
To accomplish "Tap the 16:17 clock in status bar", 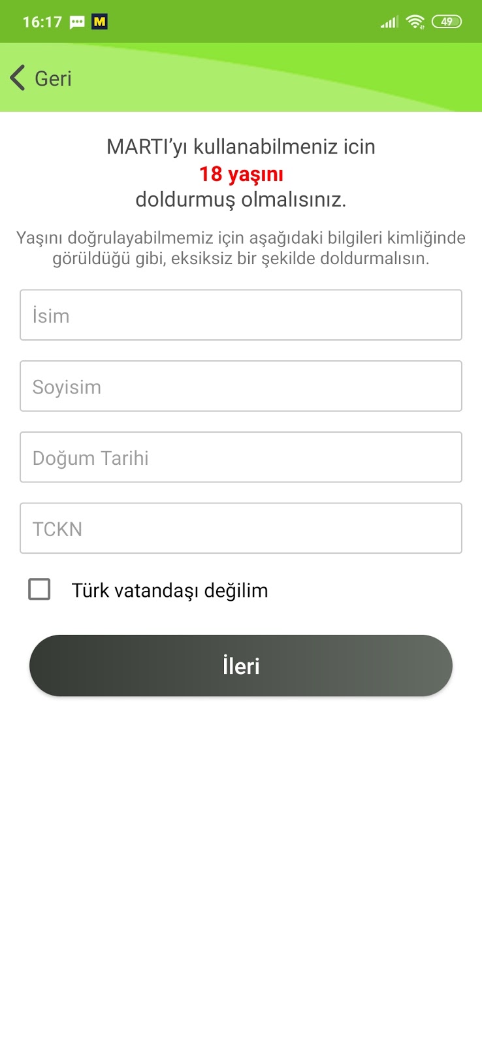I will [42, 22].
